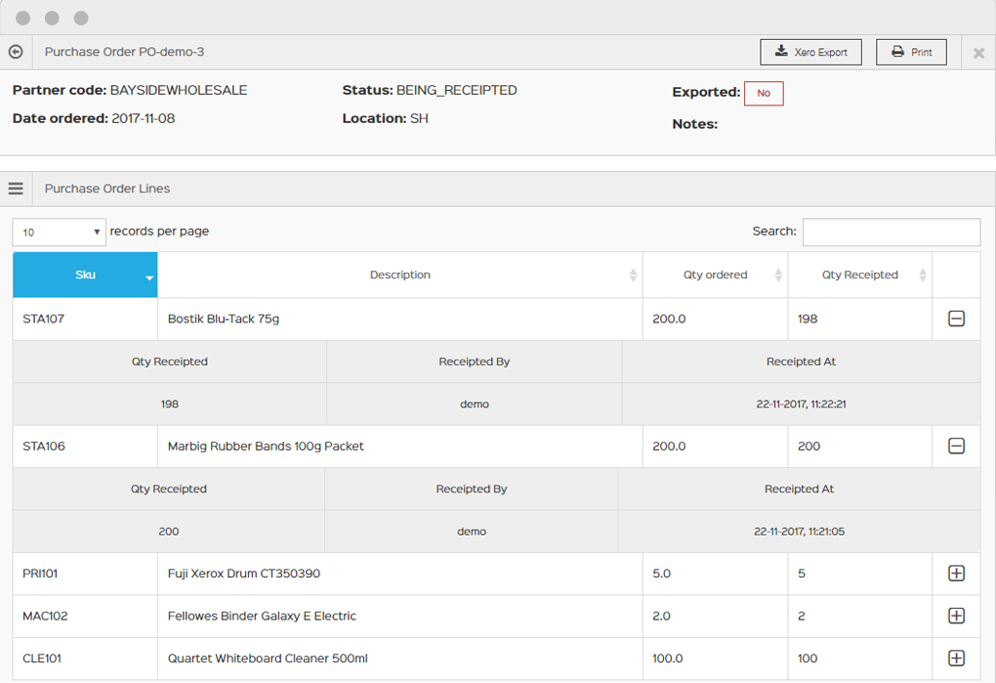Click the receipted timestamp '22-11-2017, 11:22:21'
Image resolution: width=996 pixels, height=683 pixels.
(801, 405)
